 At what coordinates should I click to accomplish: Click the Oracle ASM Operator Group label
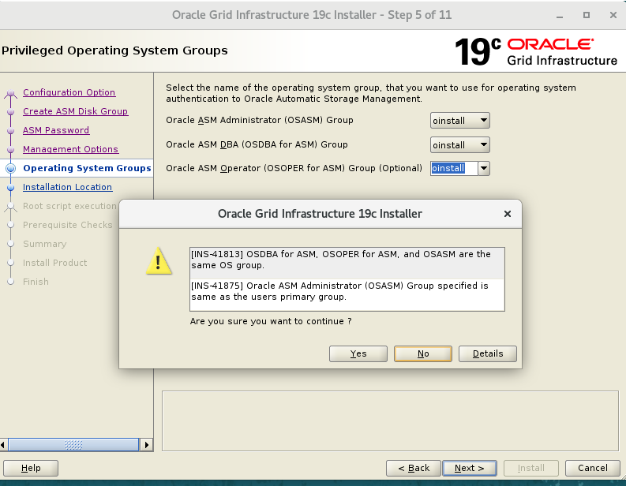(294, 168)
